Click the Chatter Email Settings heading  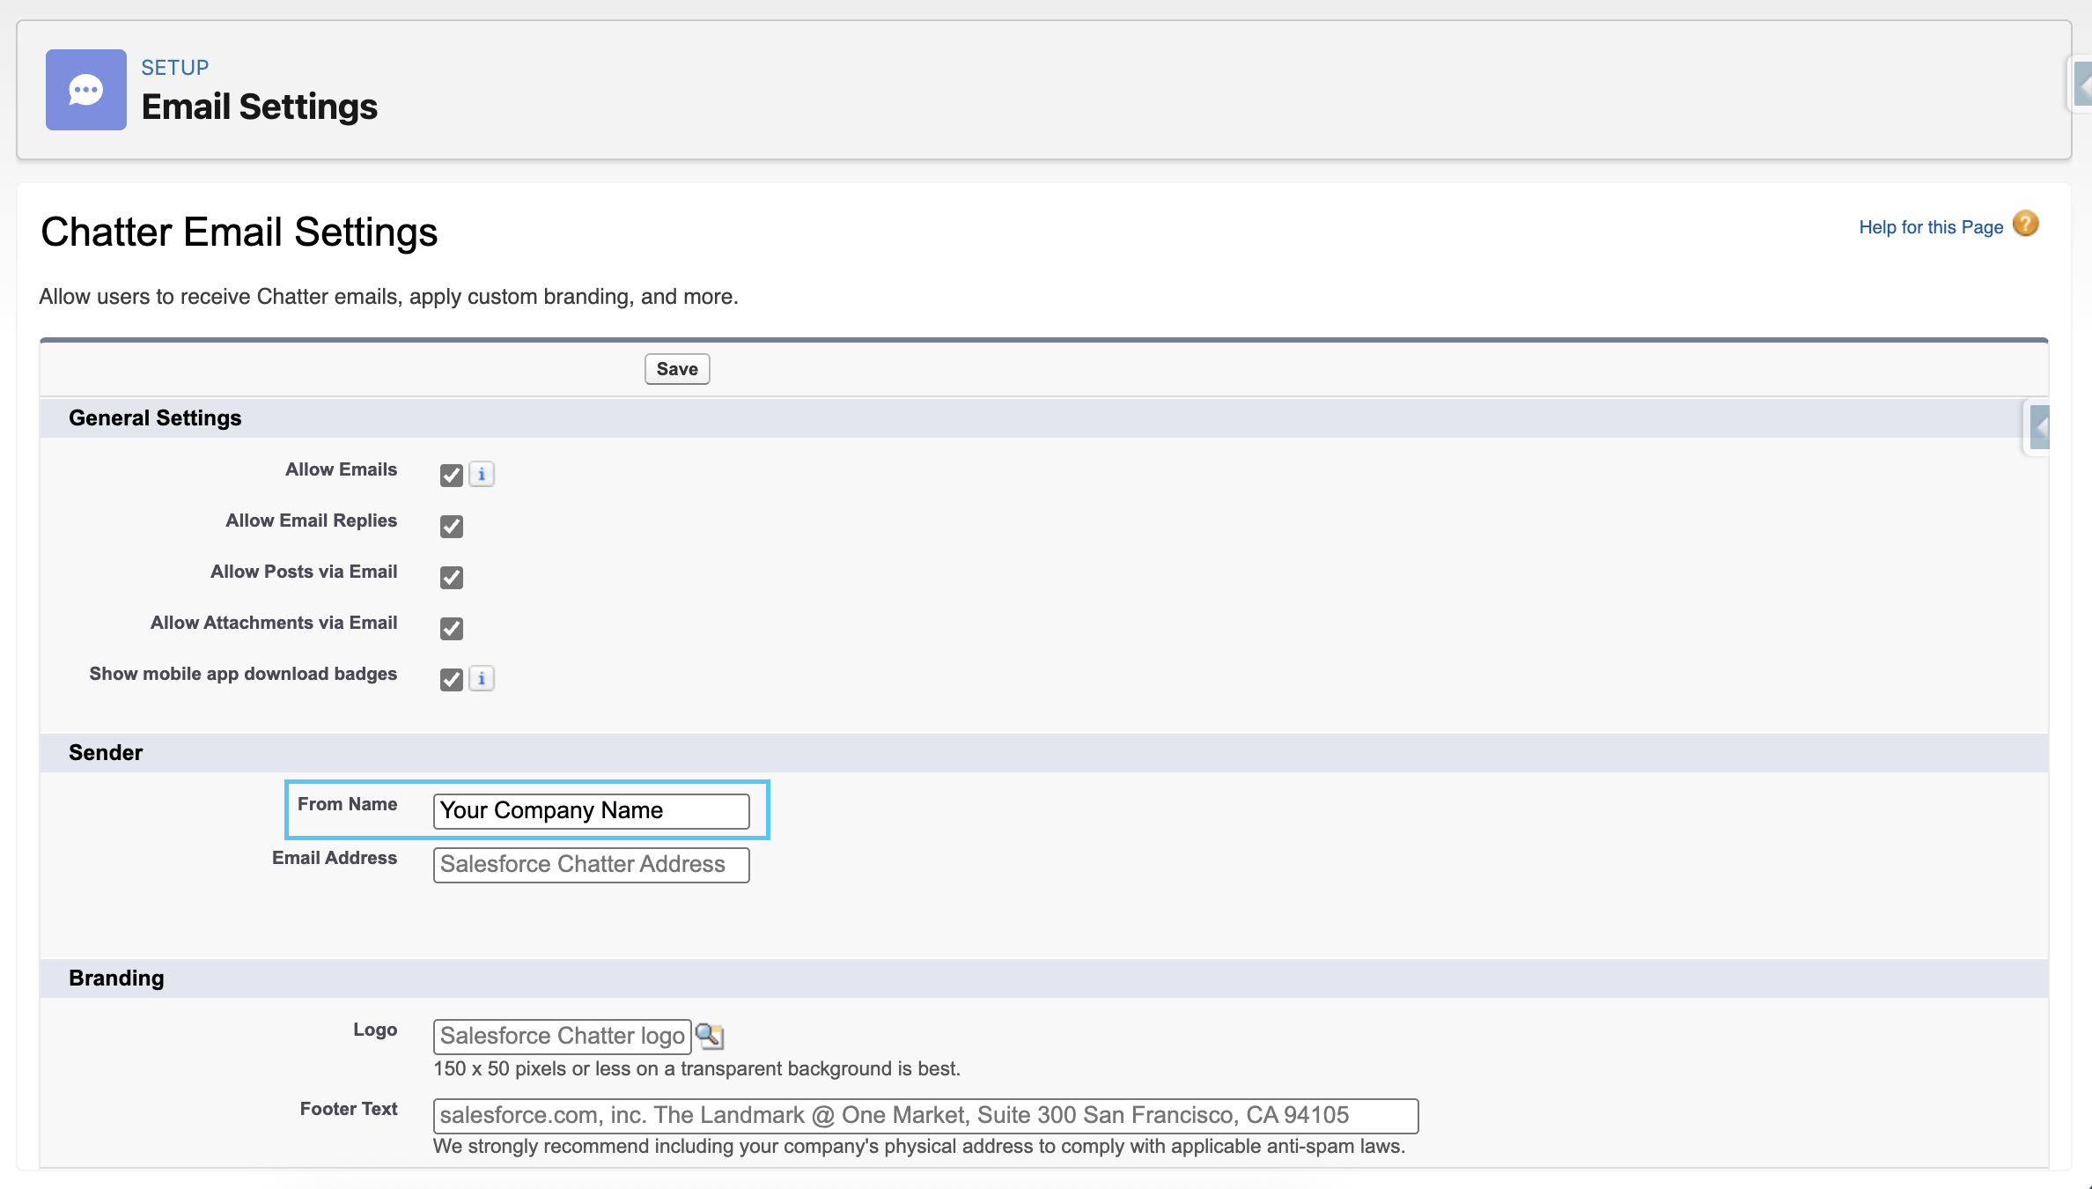coord(239,233)
